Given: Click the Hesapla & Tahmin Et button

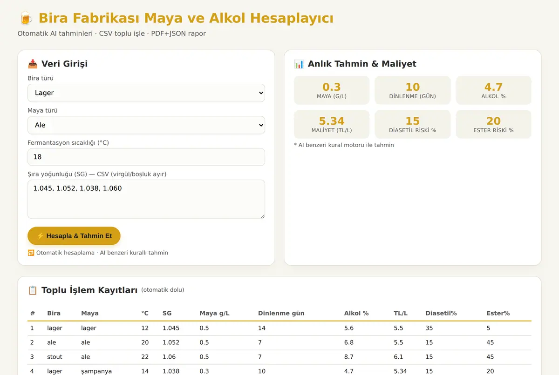Looking at the screenshot, I should (x=74, y=236).
